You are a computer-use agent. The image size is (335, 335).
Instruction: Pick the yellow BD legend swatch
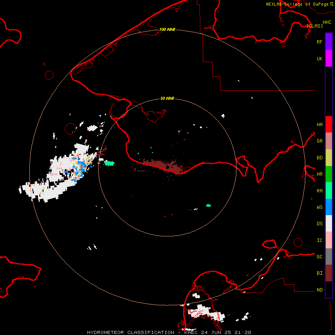pyautogui.click(x=329, y=158)
